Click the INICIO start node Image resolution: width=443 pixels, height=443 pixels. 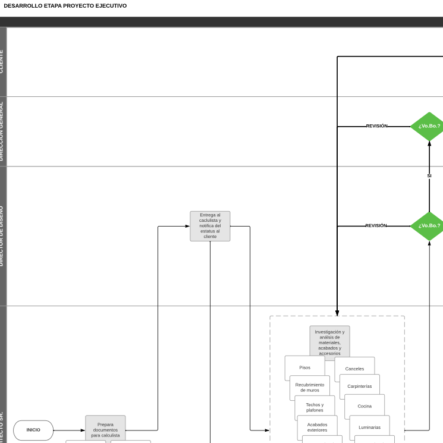33,430
